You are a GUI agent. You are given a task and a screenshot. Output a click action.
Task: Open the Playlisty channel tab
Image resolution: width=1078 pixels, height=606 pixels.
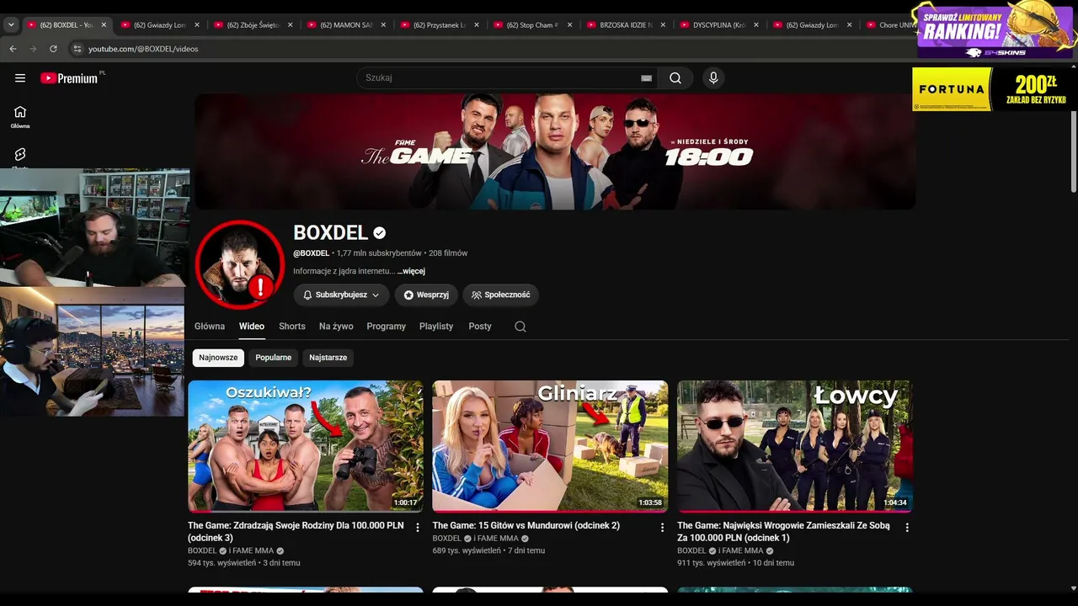click(x=436, y=327)
